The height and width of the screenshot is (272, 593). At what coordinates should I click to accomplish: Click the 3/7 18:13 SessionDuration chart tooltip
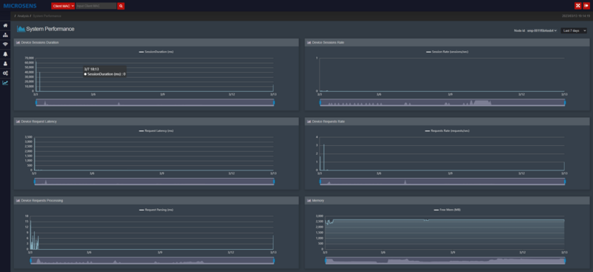(105, 71)
